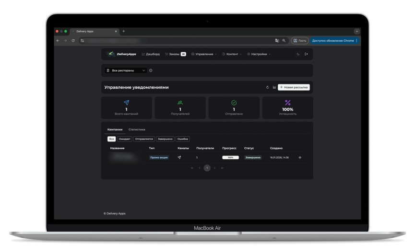Toggle dark mode with the moon icon

coord(298,54)
